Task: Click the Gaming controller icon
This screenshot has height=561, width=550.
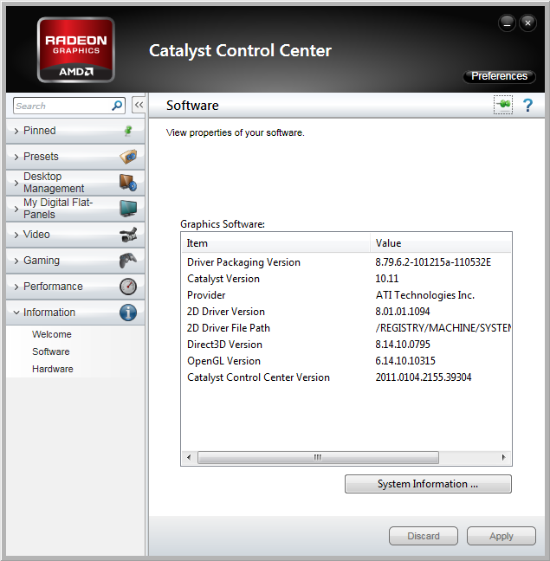Action: click(128, 261)
